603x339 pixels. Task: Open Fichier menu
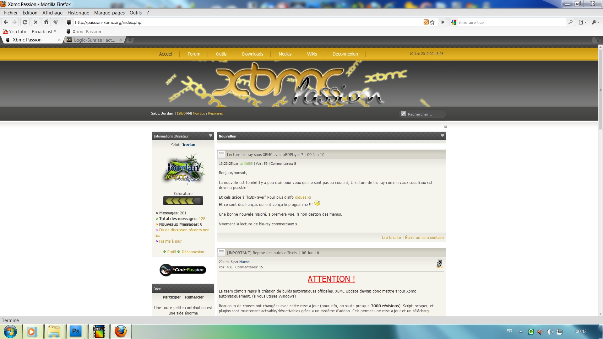[x=11, y=13]
